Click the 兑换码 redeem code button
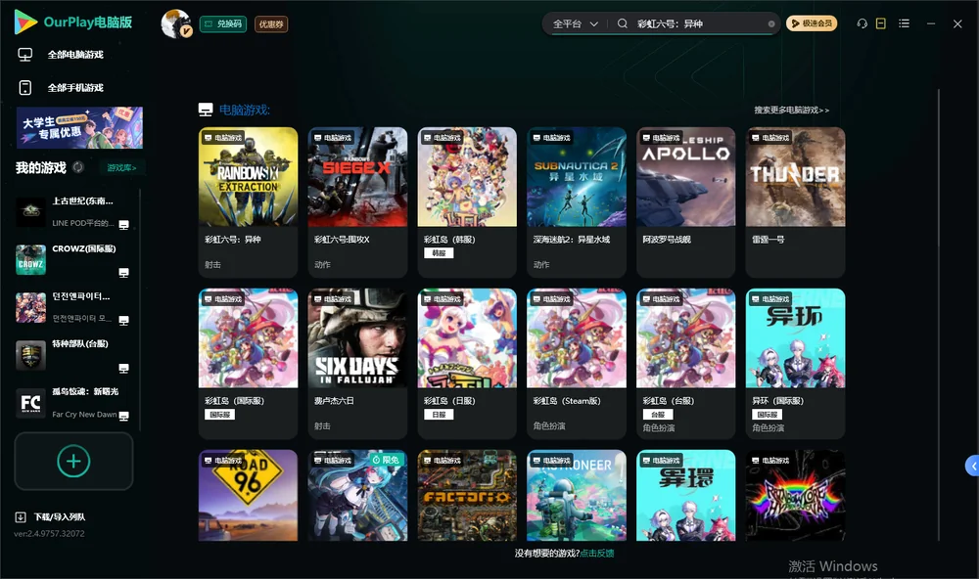979x579 pixels. point(223,24)
